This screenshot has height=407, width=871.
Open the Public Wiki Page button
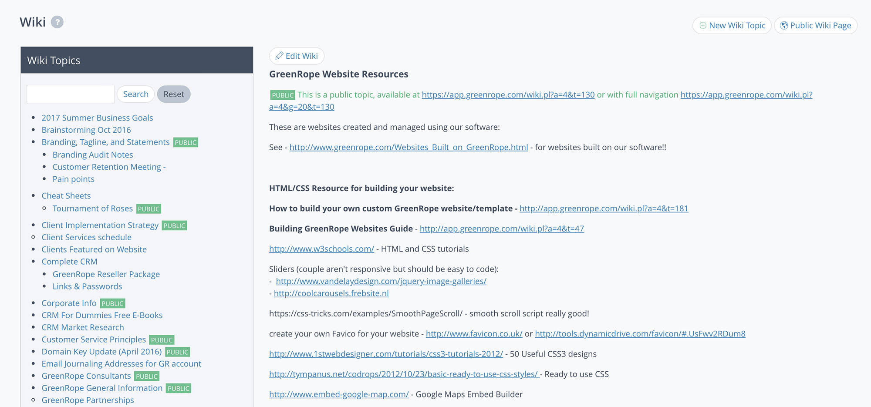coord(815,25)
